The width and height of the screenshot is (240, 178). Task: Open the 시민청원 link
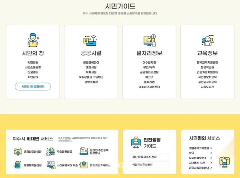click(33, 63)
